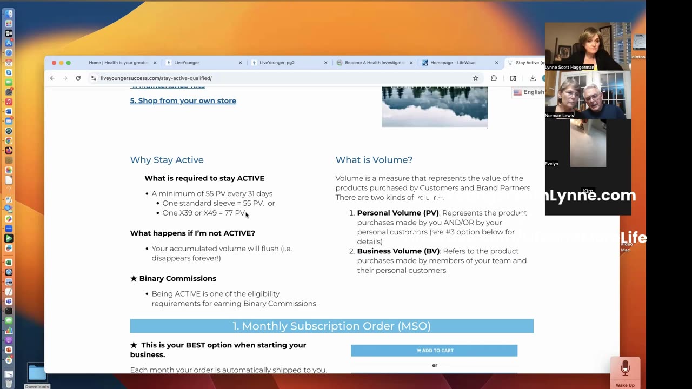Click the 'Binary Commissions' heading
The height and width of the screenshot is (389, 692).
177,279
